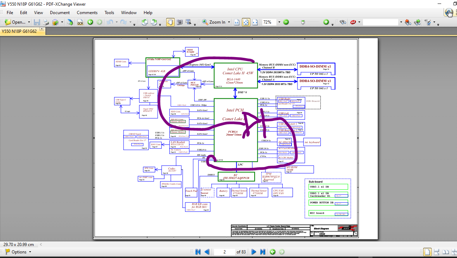The image size is (457, 258).
Task: Open the Find binoculars search tool
Action: tap(343, 22)
